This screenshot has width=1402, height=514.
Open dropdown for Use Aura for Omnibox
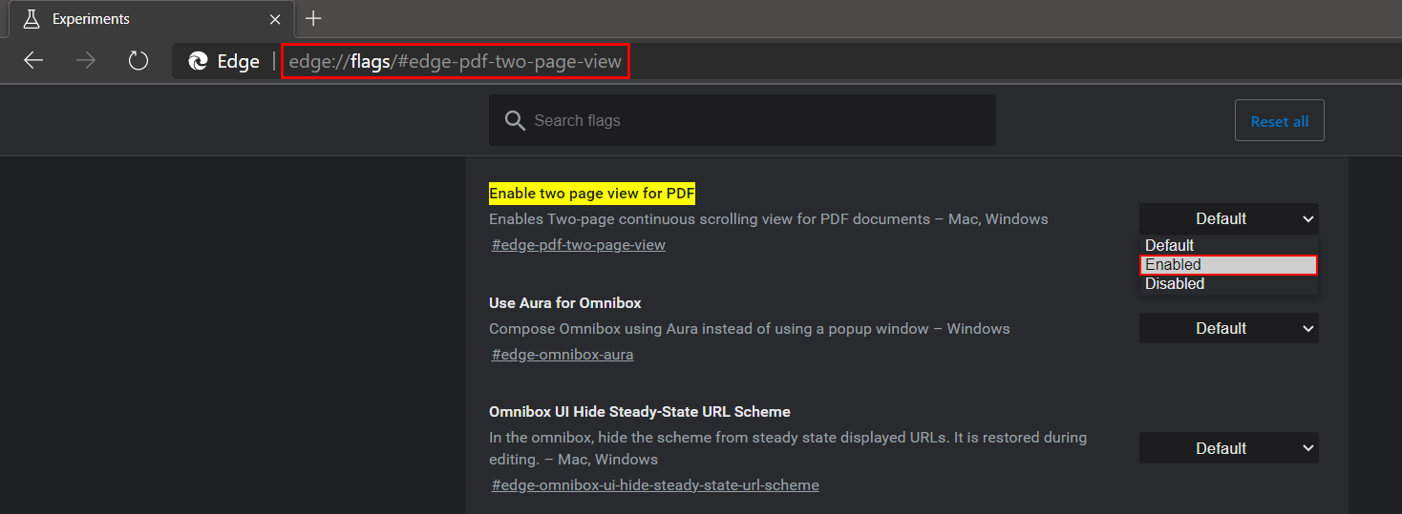pos(1229,328)
